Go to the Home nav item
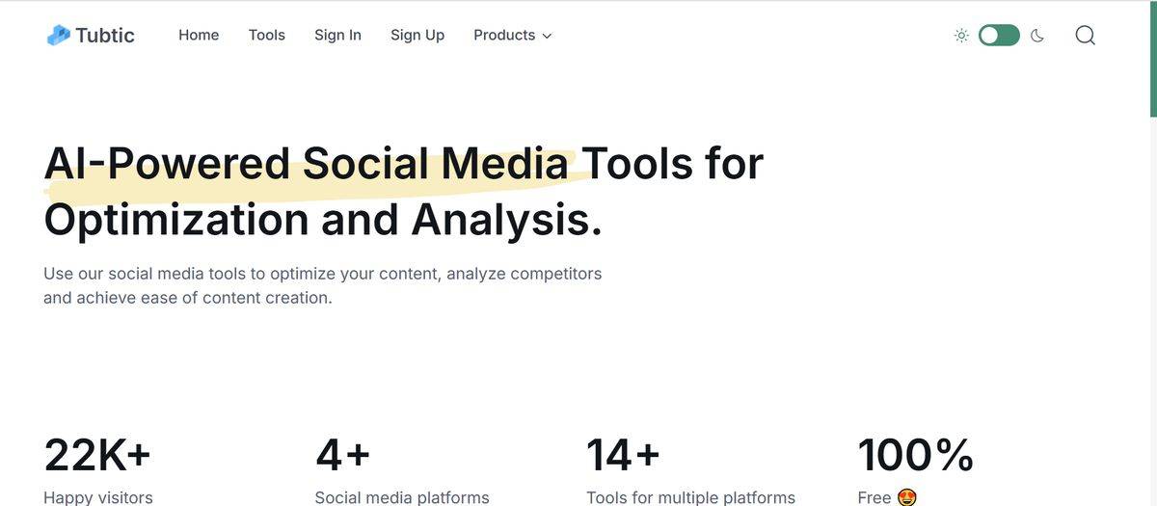1157x506 pixels. [x=199, y=36]
